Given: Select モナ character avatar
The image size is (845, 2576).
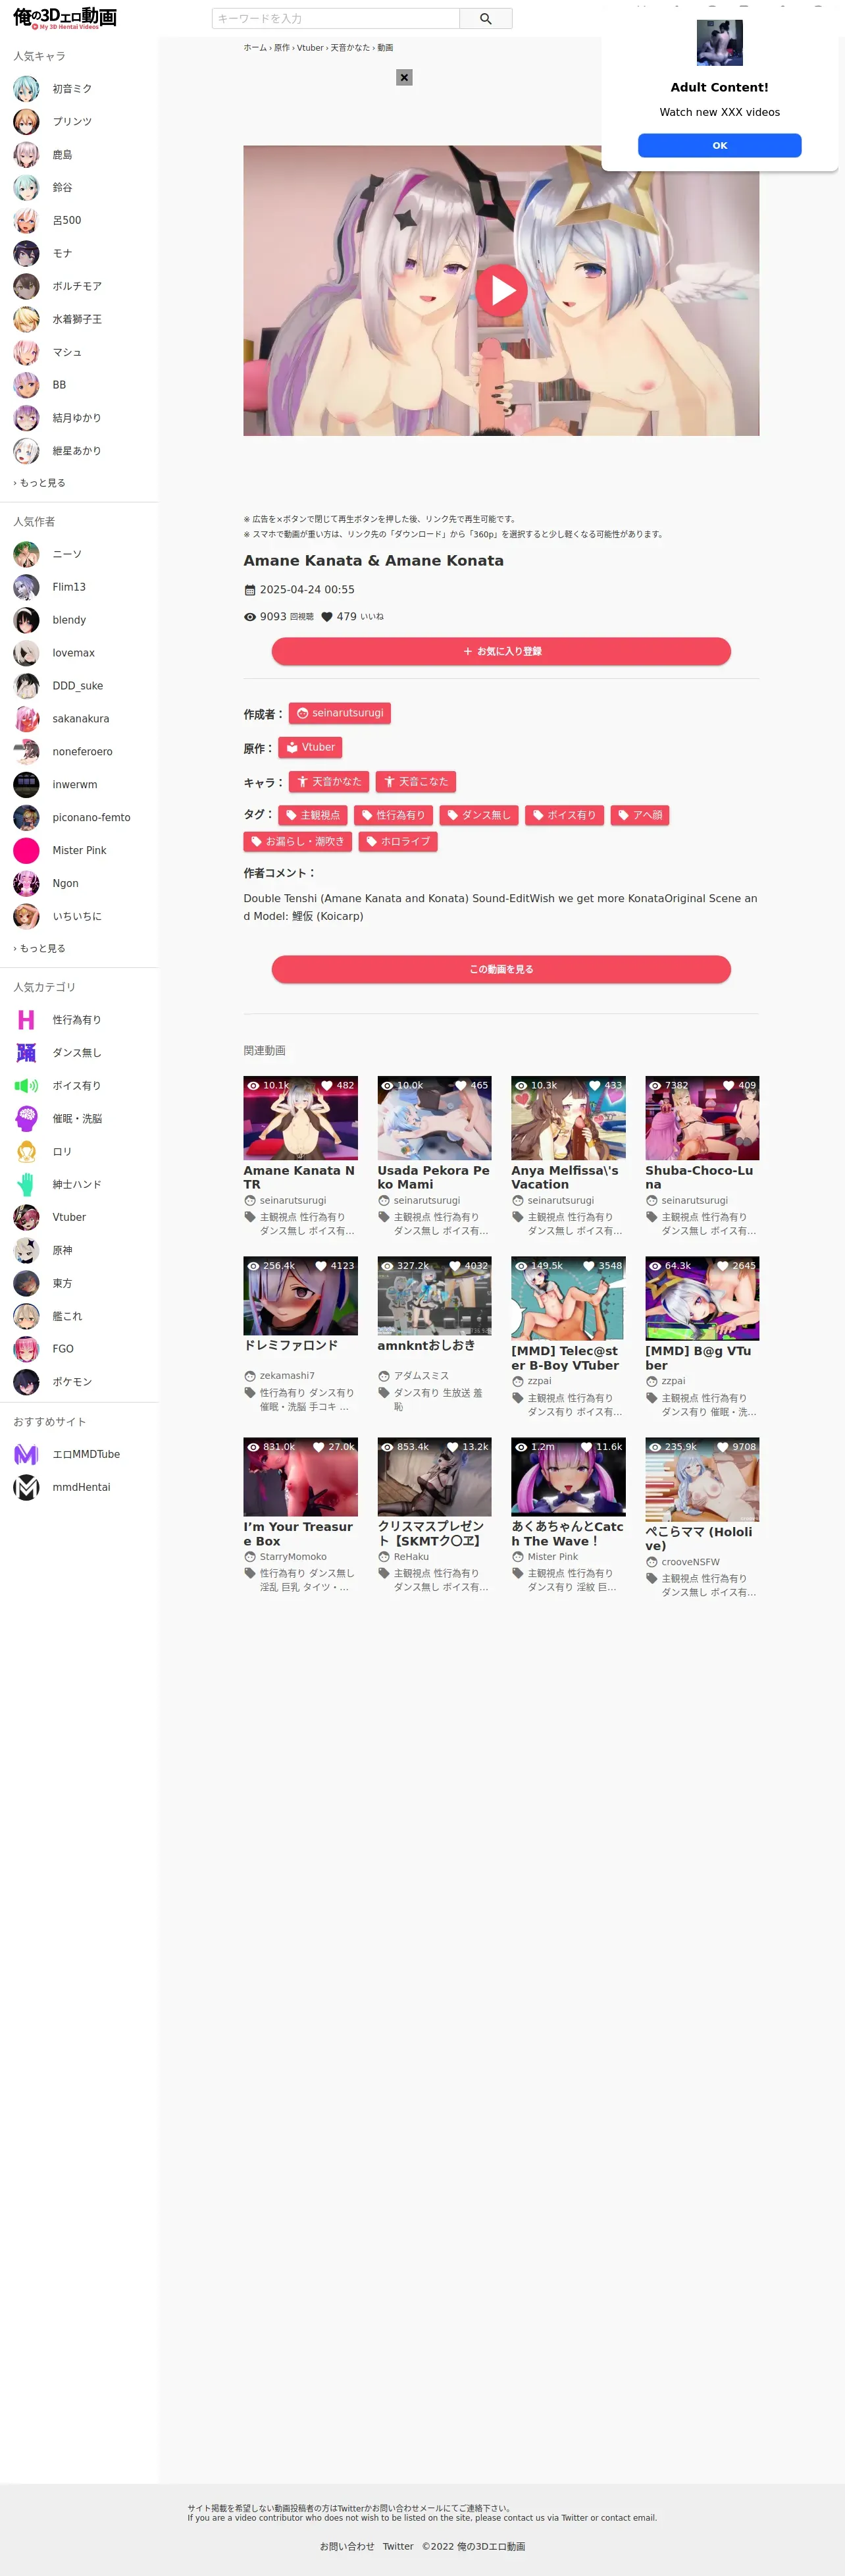Looking at the screenshot, I should tap(26, 254).
